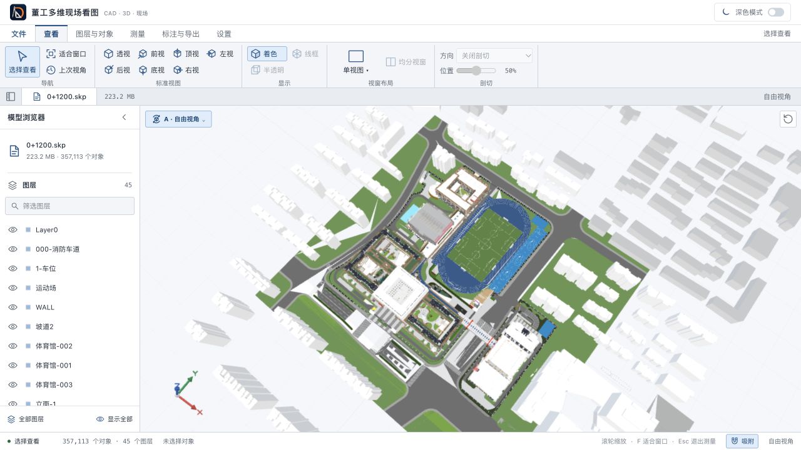
Task: Click the 全部图层 button
Action: click(x=26, y=419)
